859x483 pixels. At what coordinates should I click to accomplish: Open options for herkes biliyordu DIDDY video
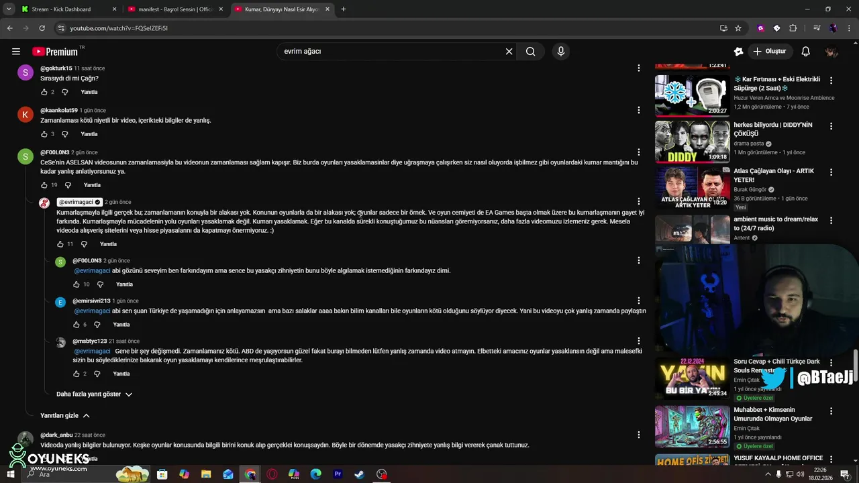(831, 126)
